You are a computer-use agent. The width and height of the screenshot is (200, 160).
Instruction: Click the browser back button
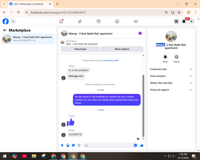(x=4, y=12)
